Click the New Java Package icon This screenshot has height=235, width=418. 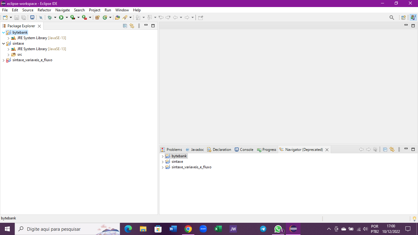pyautogui.click(x=98, y=17)
